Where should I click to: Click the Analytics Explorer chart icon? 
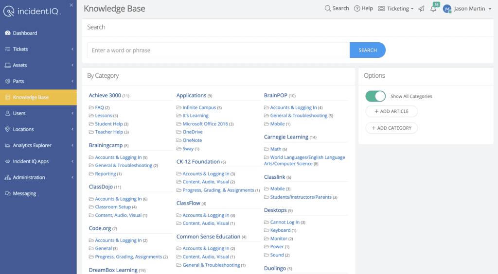(8, 146)
